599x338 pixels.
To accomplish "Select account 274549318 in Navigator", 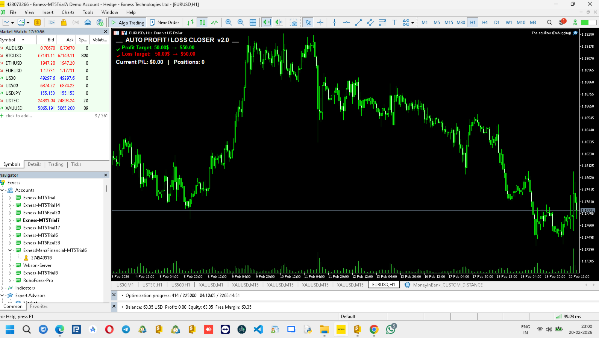I will pyautogui.click(x=41, y=258).
